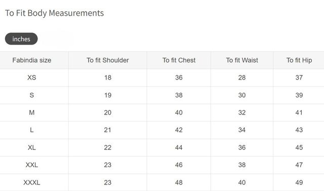Click the To fit Chest header
324x191 pixels.
[179, 60]
